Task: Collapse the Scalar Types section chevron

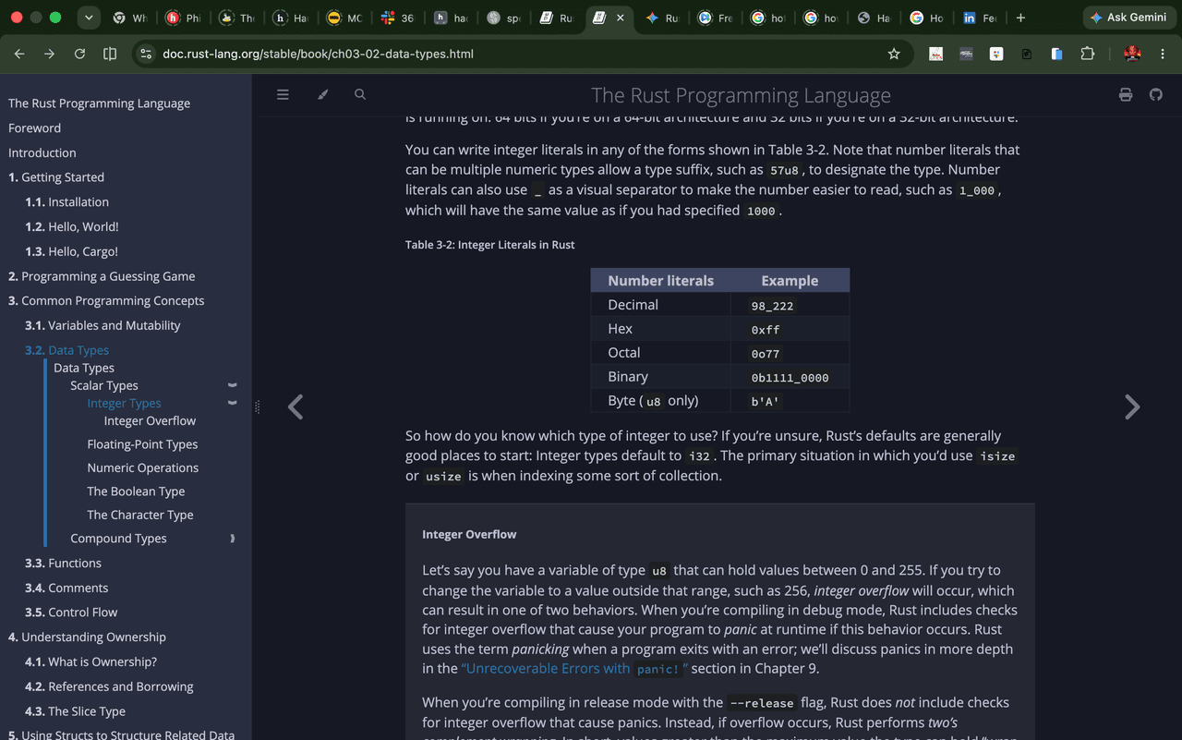Action: click(233, 385)
